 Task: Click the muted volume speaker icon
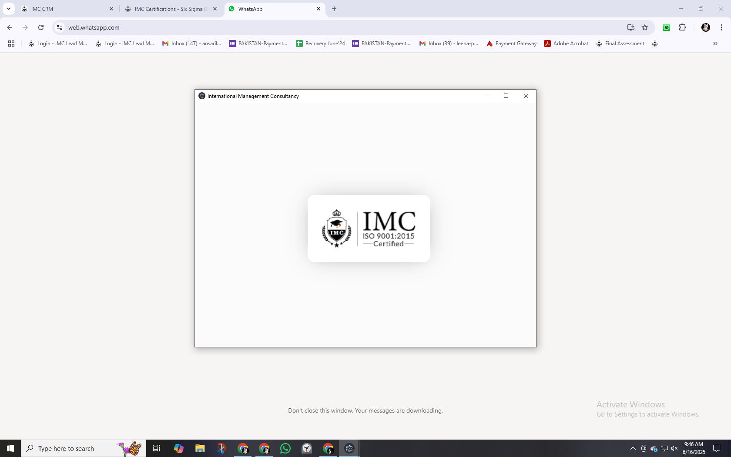(x=675, y=448)
